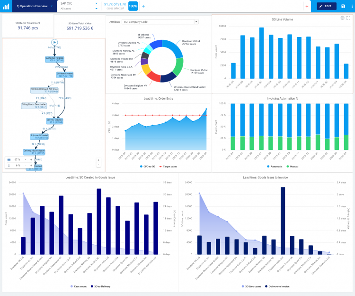Expand the SAP OtC data model selector
The width and height of the screenshot is (355, 296).
pos(97,3)
